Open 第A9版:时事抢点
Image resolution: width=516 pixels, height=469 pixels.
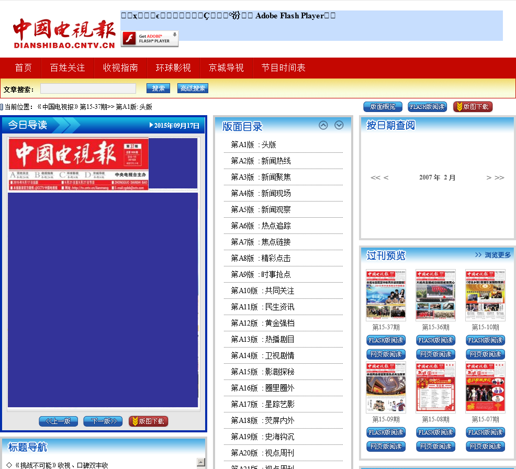[x=261, y=274]
